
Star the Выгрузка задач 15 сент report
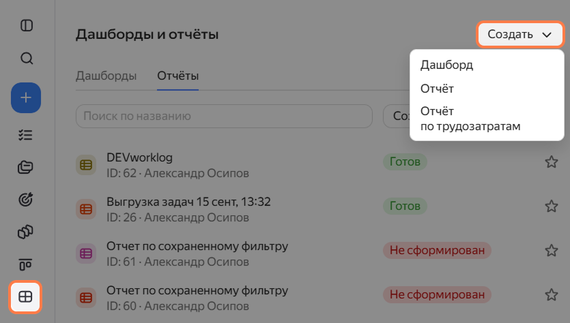point(552,206)
